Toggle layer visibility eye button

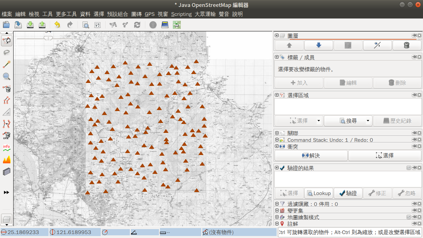click(x=348, y=45)
